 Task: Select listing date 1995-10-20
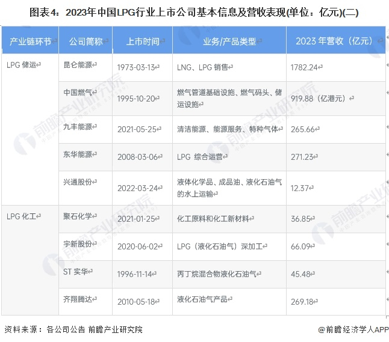point(136,99)
